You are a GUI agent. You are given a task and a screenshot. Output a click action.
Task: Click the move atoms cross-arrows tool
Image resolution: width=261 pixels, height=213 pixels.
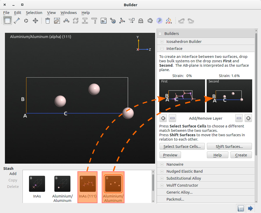(35, 21)
